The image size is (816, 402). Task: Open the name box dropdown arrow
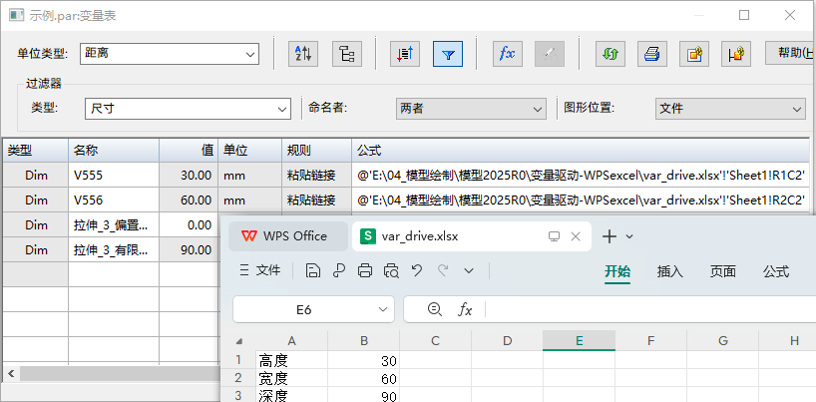(383, 310)
